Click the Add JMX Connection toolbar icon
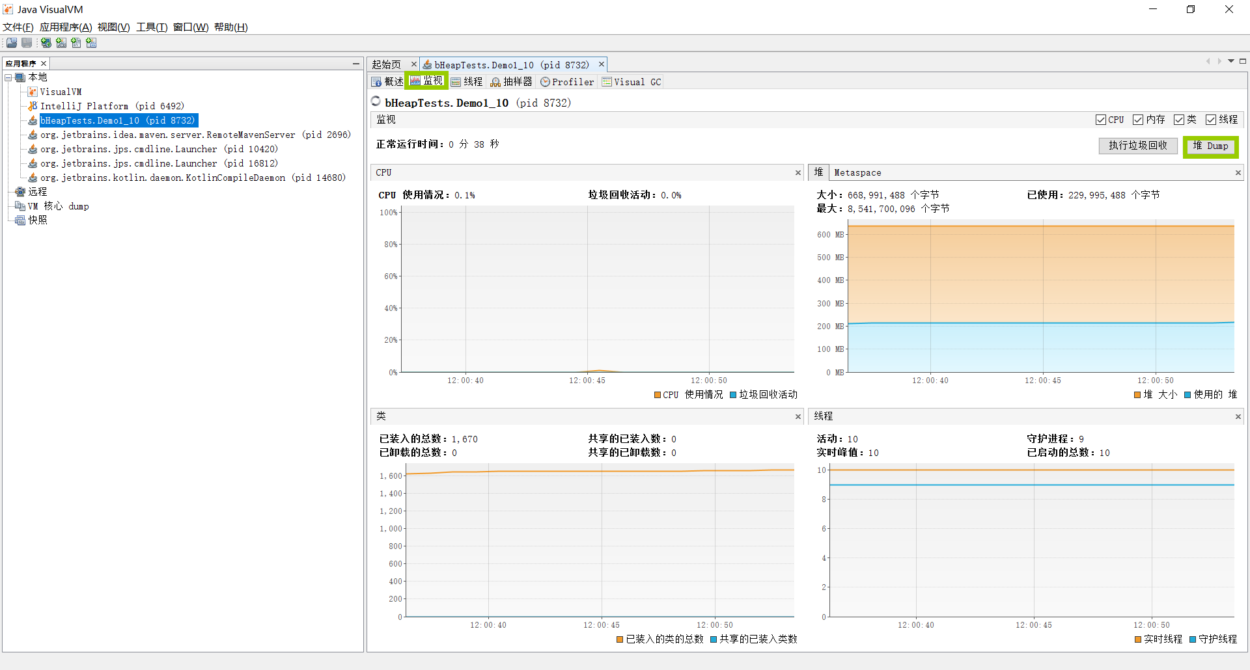Screen dimensions: 1250x670 (61, 43)
